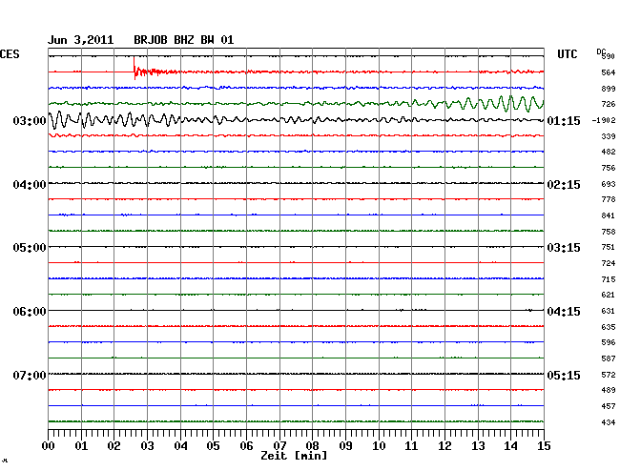The width and height of the screenshot is (620, 471).
Task: Select the "UTC" column header
Action: click(568, 54)
